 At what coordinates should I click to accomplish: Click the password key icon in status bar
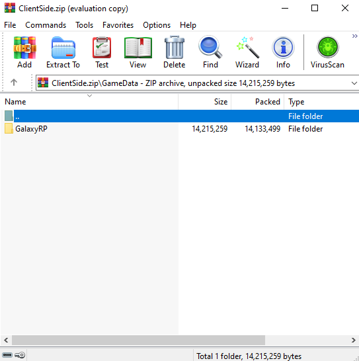[x=20, y=355]
